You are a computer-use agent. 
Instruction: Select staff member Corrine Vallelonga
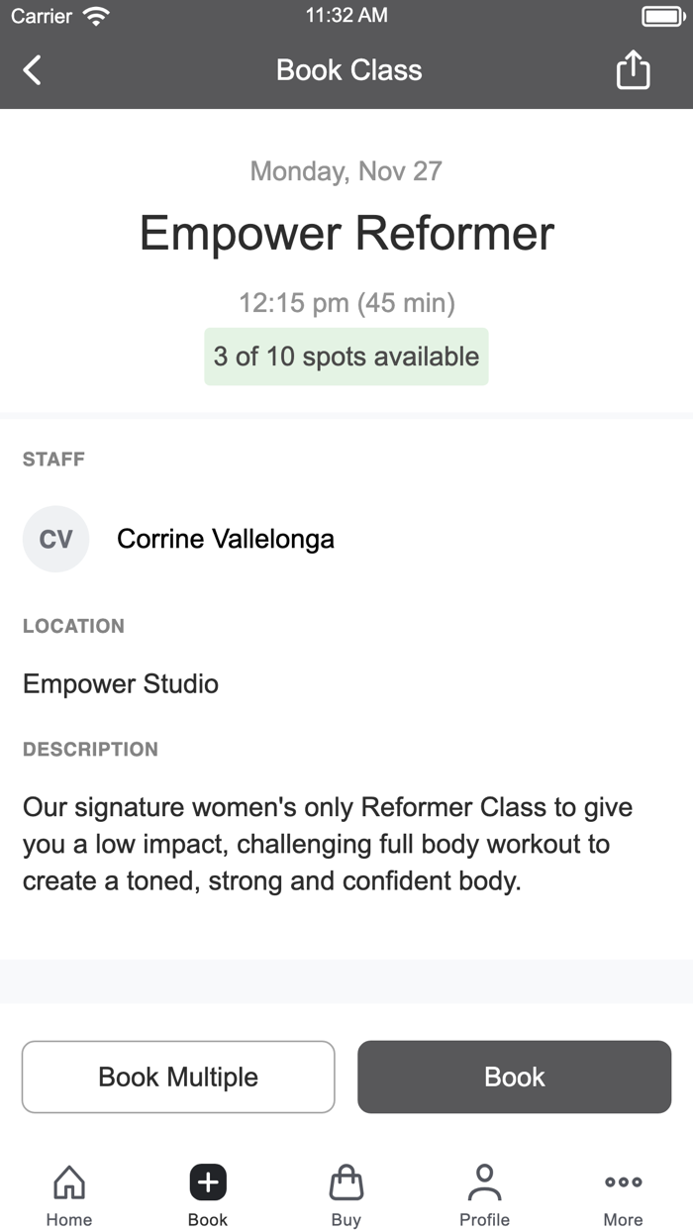(x=226, y=539)
